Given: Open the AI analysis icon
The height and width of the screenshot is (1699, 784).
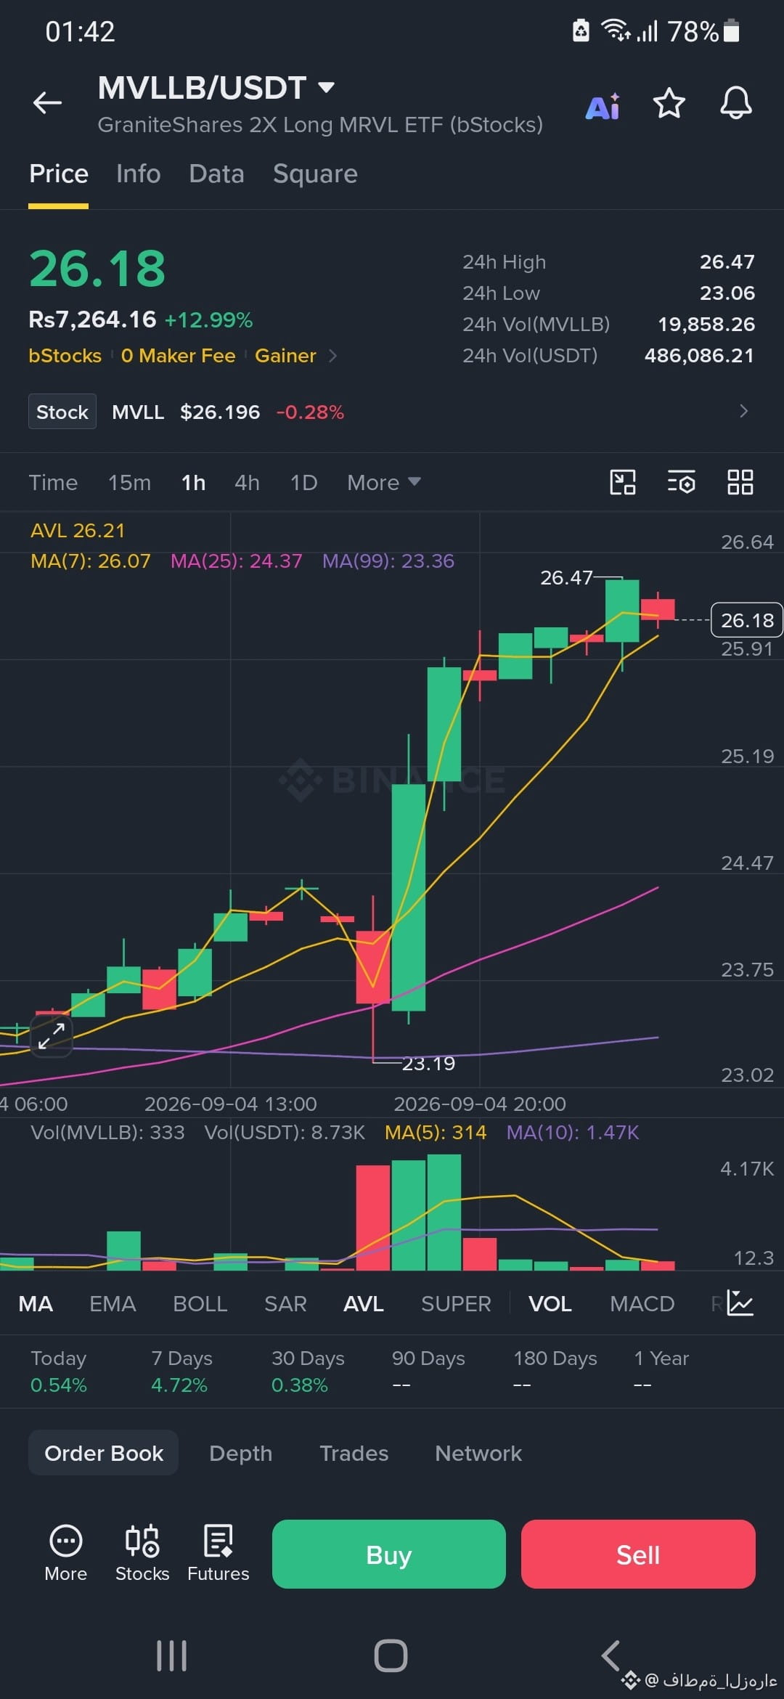Looking at the screenshot, I should coord(603,106).
